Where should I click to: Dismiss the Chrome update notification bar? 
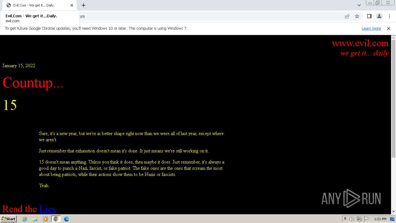coord(389,28)
